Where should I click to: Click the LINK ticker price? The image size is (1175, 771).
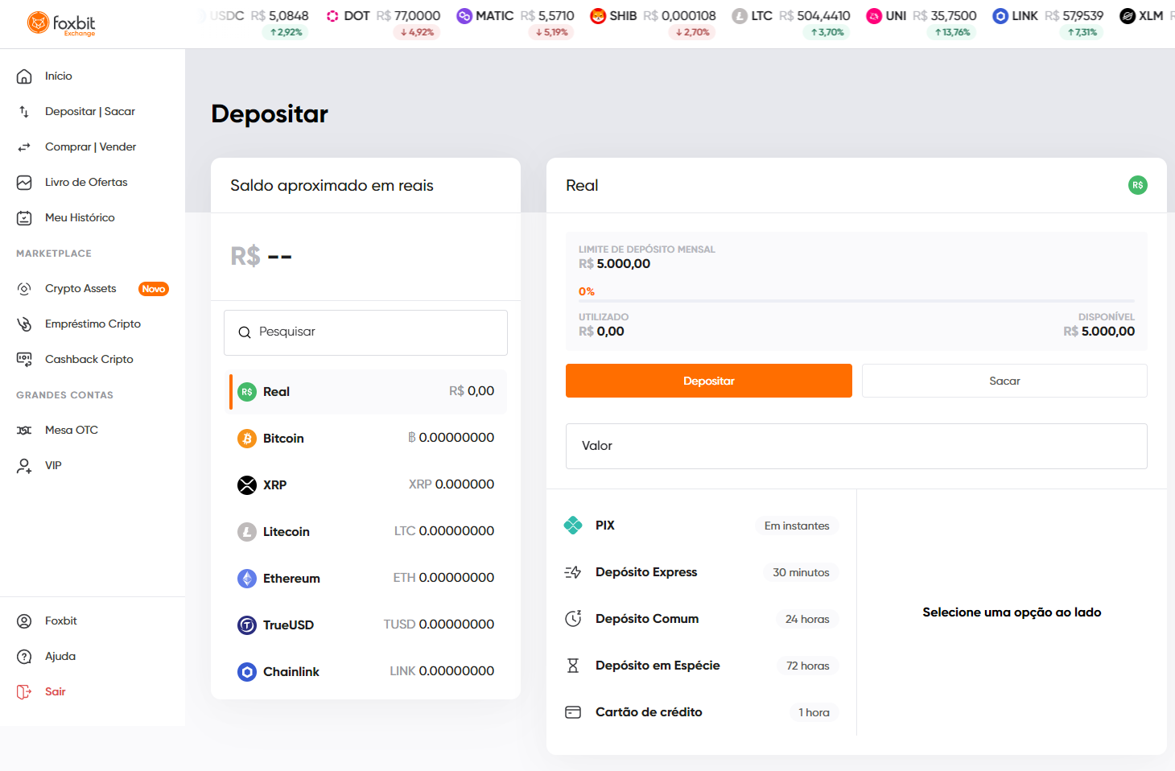pos(1074,16)
